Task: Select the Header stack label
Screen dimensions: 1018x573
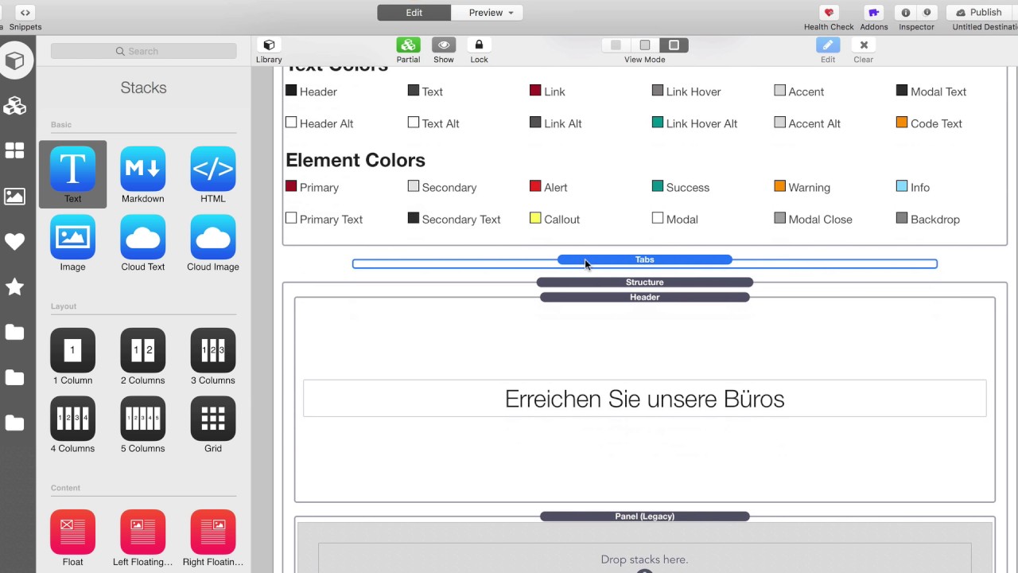Action: point(645,297)
